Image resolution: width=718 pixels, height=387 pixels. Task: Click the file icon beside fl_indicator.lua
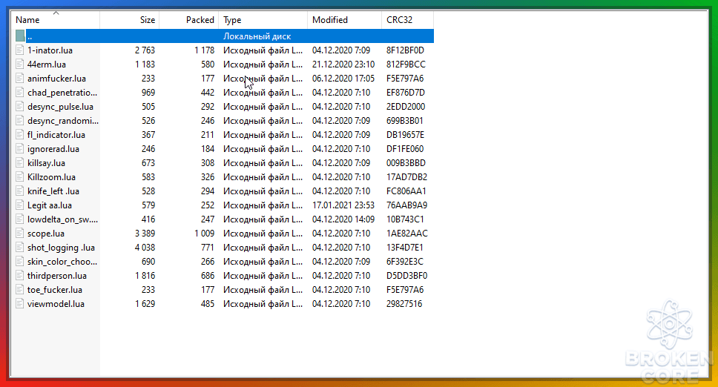click(20, 134)
